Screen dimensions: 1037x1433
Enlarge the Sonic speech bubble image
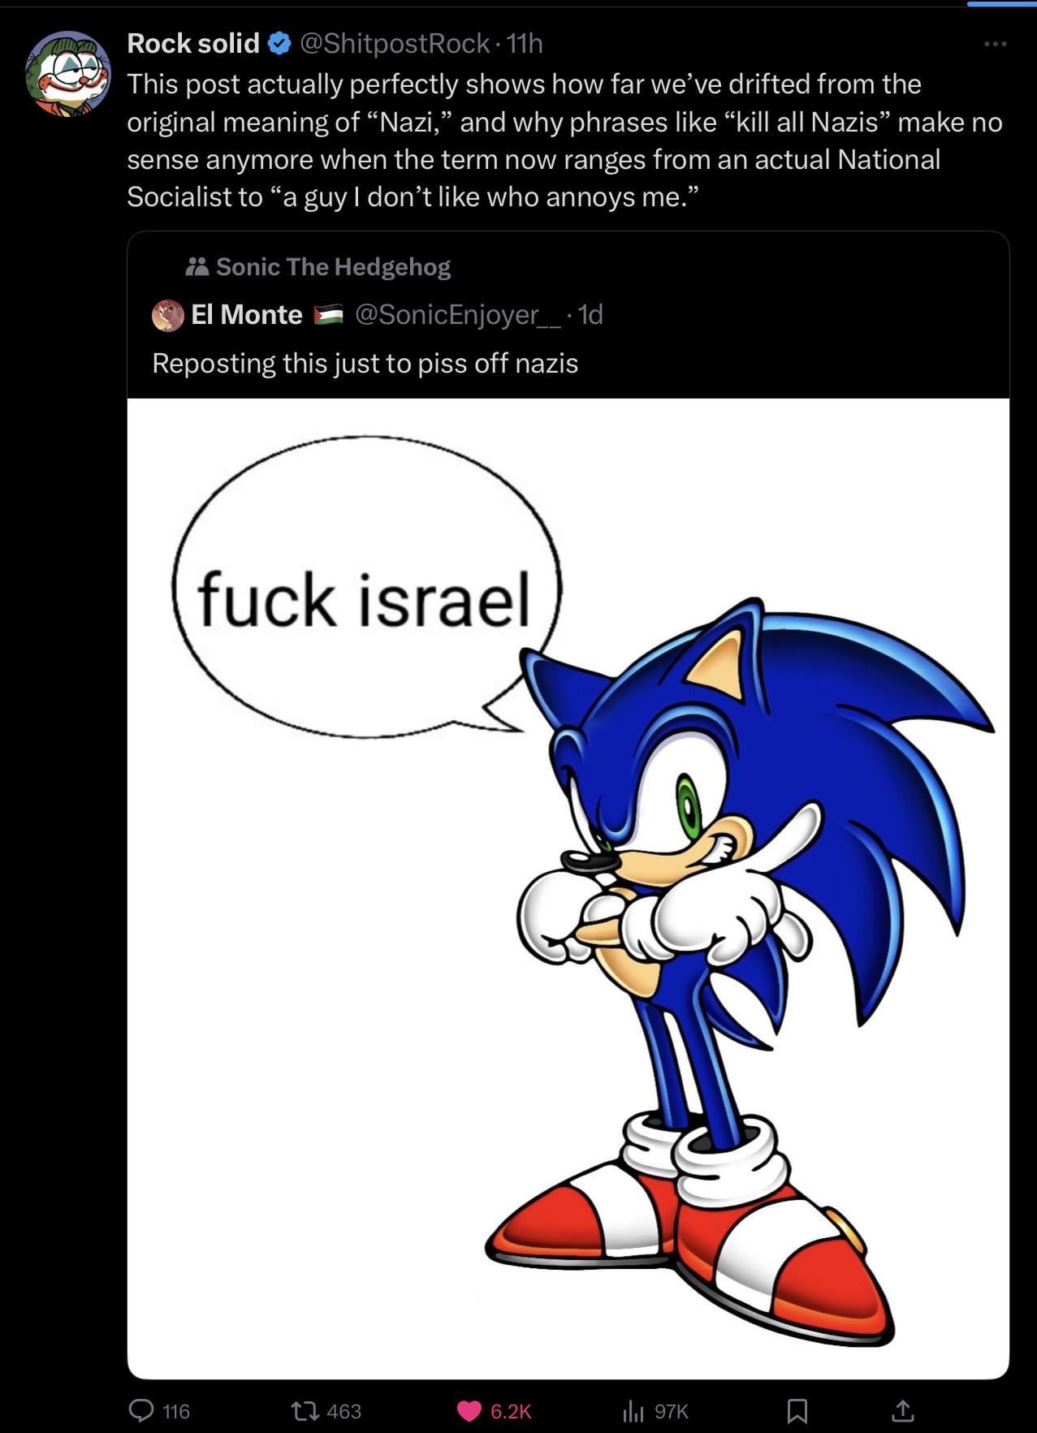point(568,888)
